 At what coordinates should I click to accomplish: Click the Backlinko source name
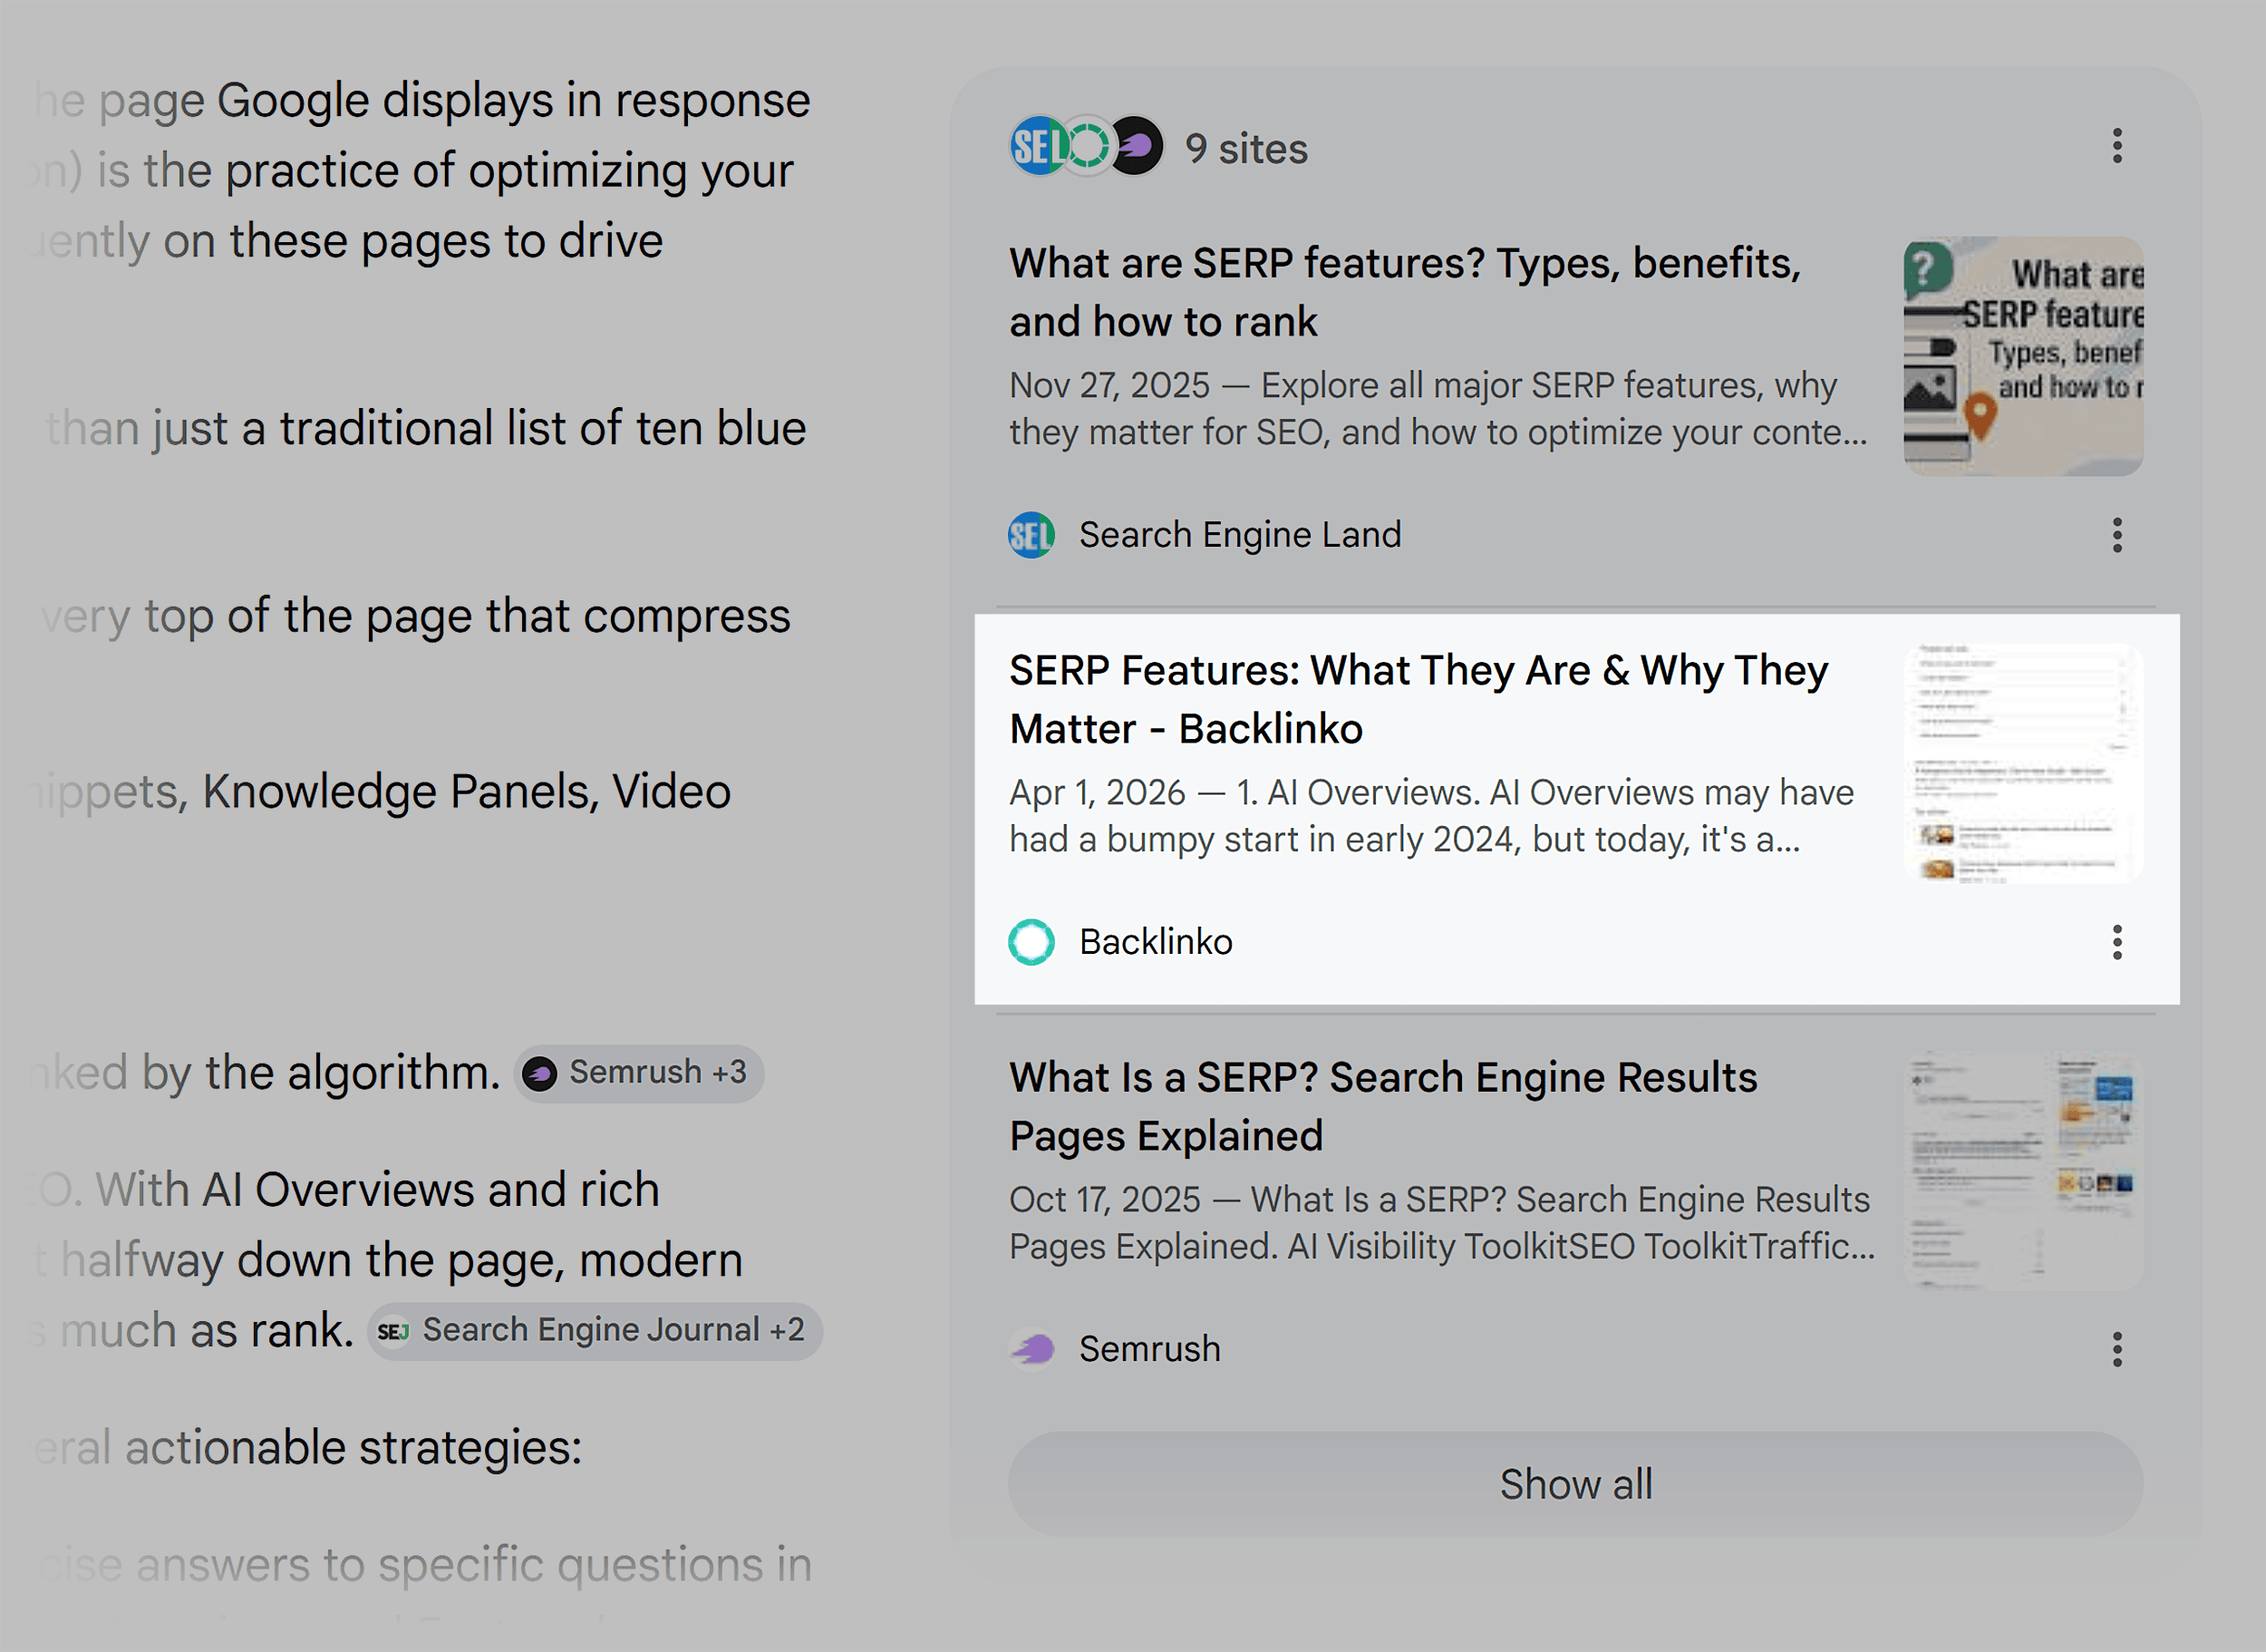coord(1156,942)
